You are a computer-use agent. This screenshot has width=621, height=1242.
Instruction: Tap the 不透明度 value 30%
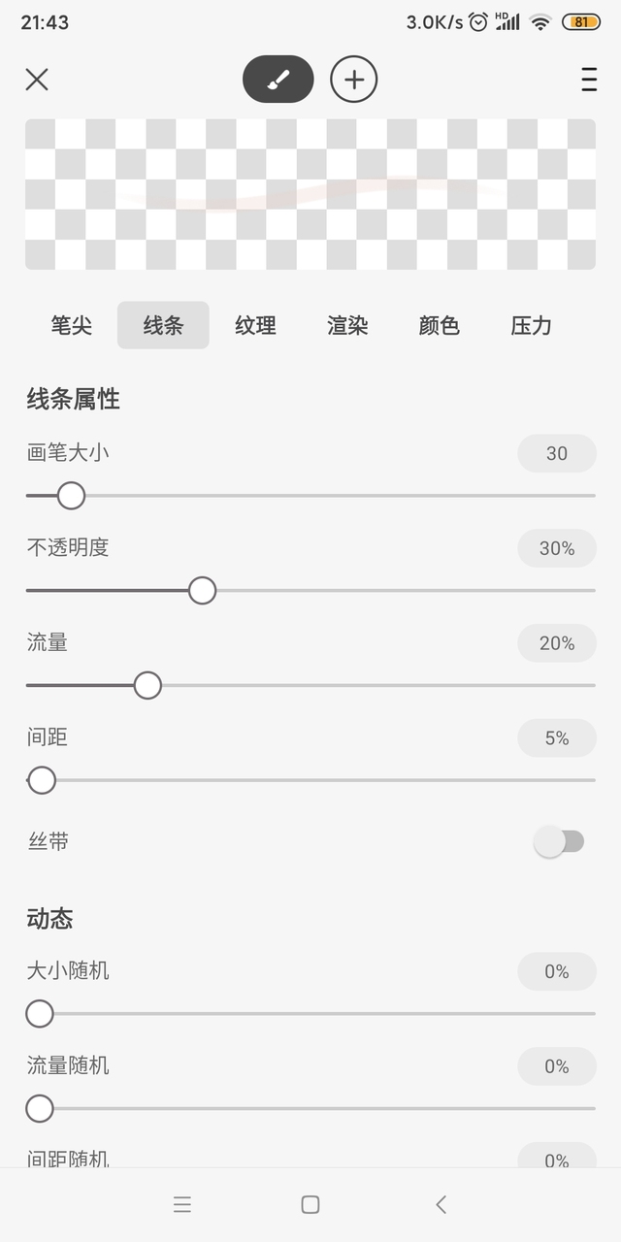(557, 548)
